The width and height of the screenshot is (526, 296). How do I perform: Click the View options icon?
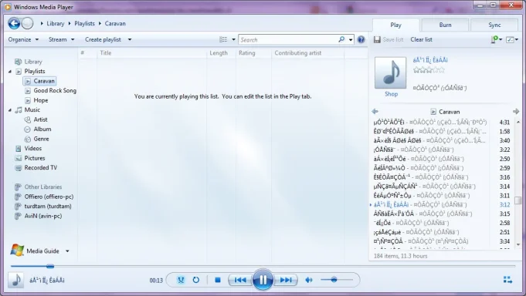(x=223, y=39)
